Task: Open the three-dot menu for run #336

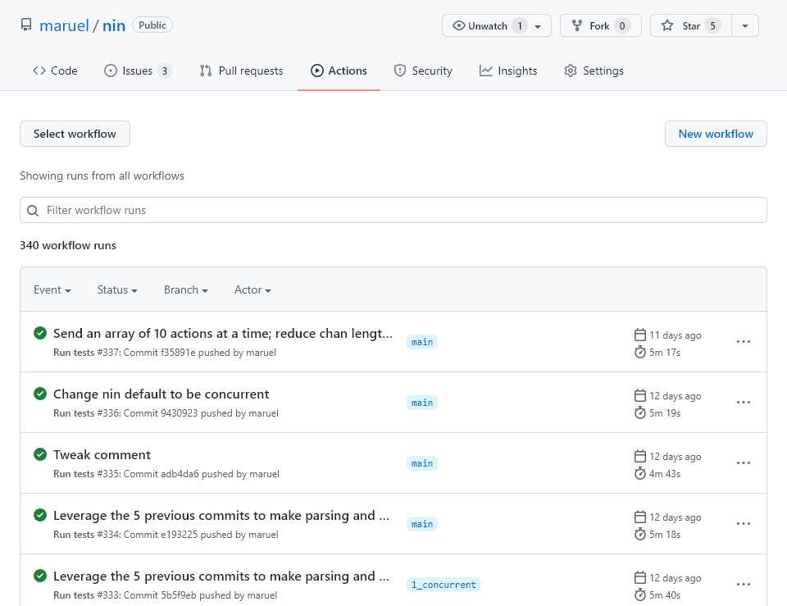Action: coord(744,402)
